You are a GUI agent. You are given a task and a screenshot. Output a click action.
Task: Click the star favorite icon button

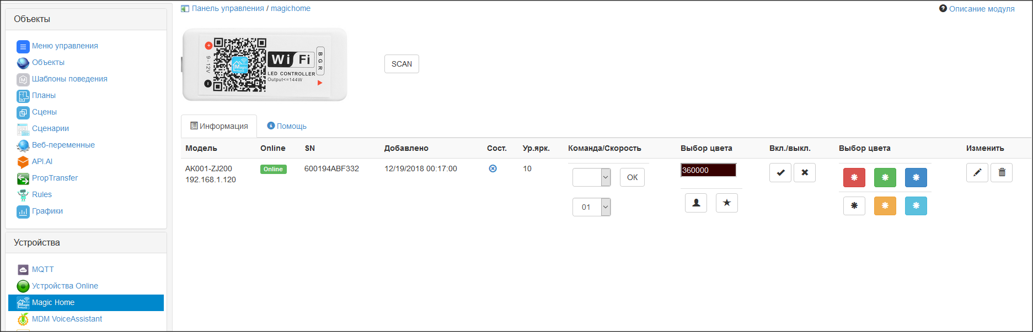tap(726, 203)
